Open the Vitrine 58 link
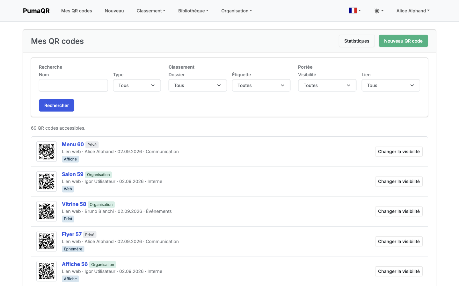 click(x=74, y=204)
